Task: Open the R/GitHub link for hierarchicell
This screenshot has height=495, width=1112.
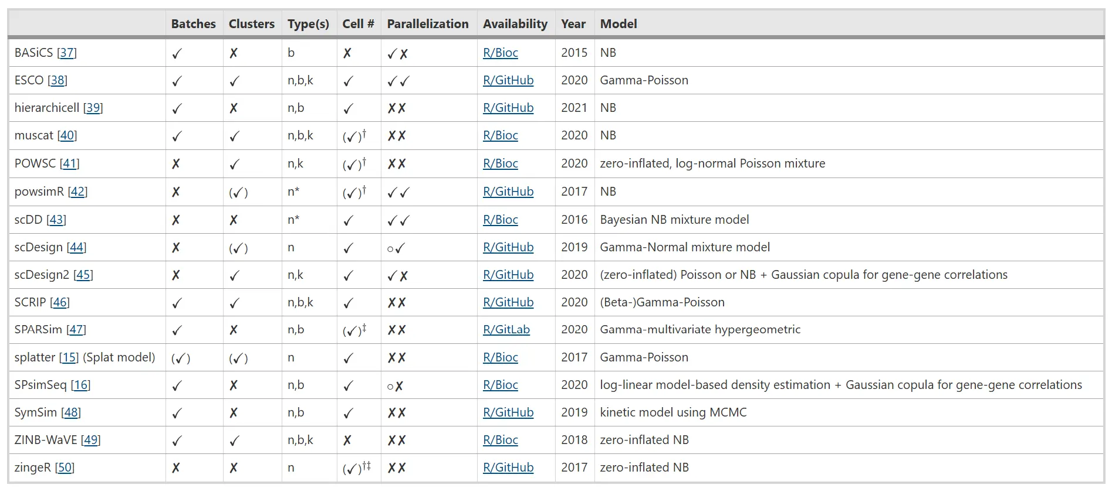Action: tap(508, 108)
